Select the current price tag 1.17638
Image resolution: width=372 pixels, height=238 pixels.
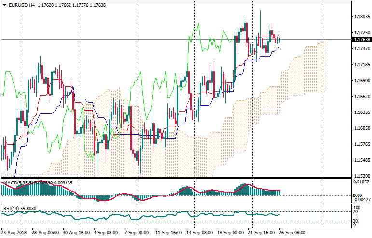coord(362,40)
